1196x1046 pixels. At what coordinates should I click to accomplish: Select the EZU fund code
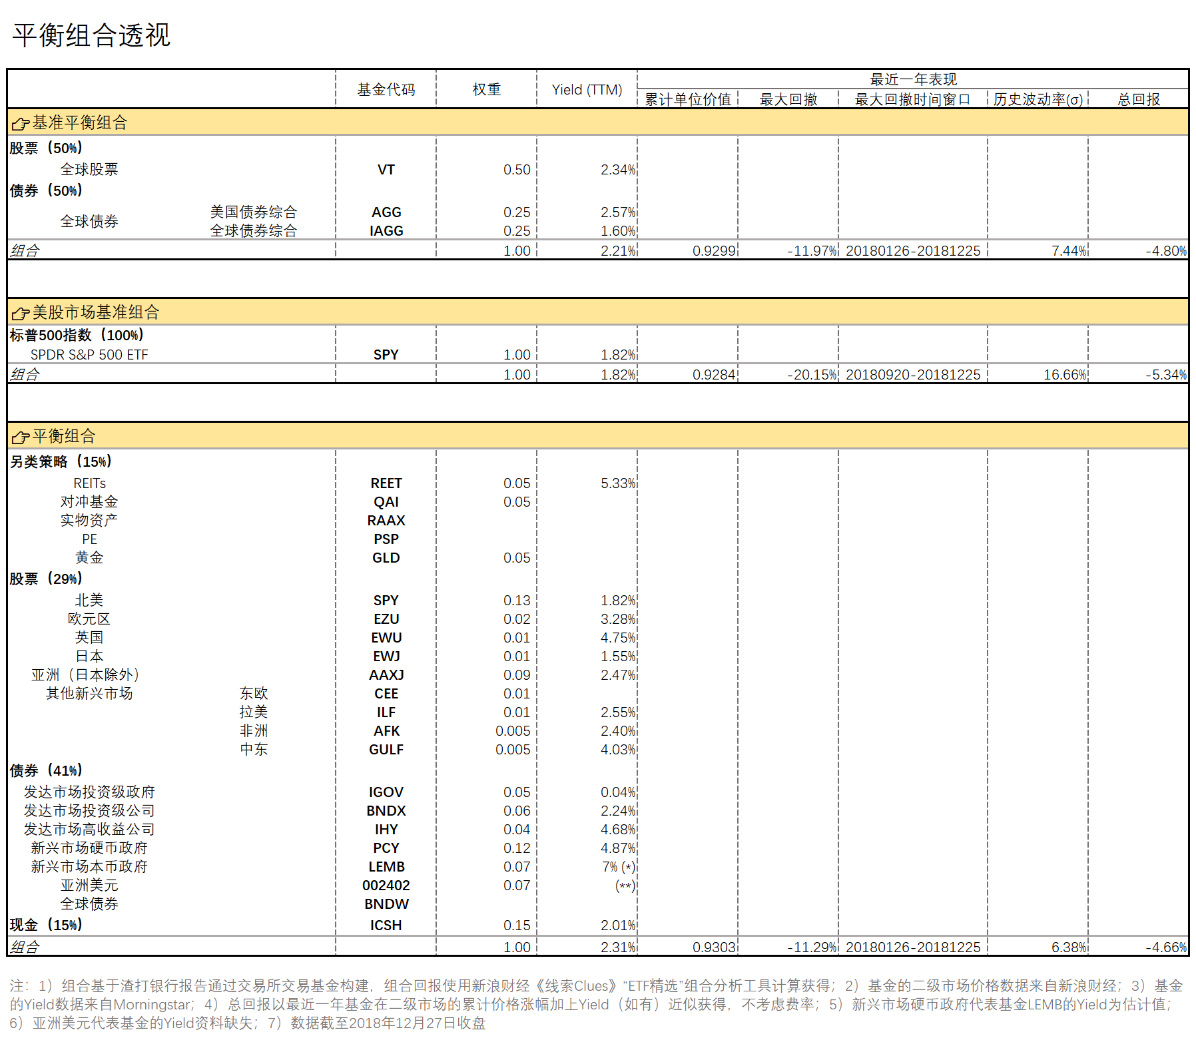[x=386, y=619]
